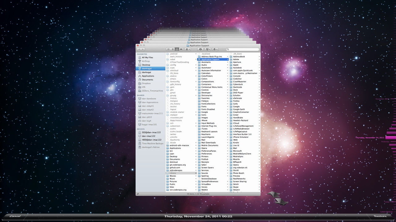This screenshot has width=396, height=222.
Task: Select column view toggle button
Action: [x=177, y=49]
